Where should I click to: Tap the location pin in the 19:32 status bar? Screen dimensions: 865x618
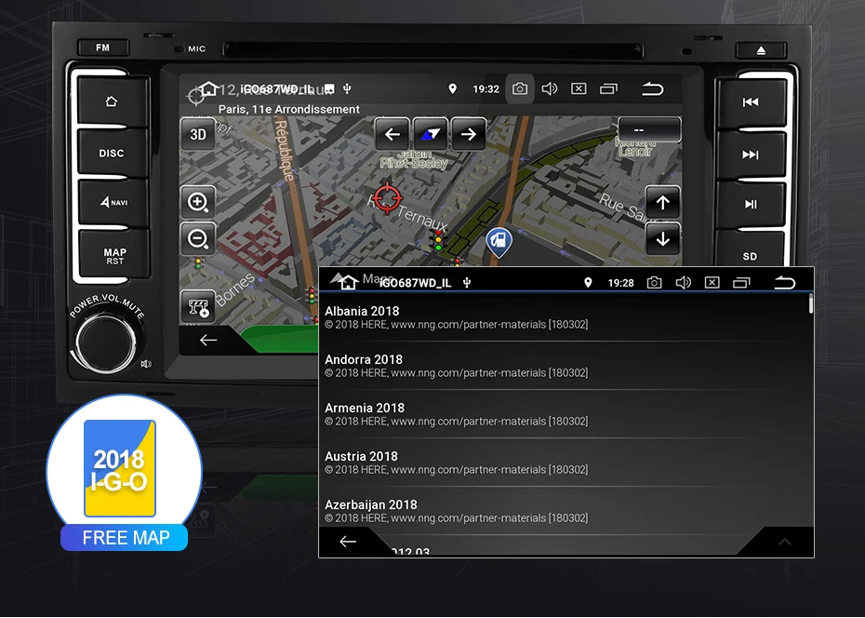tap(452, 88)
